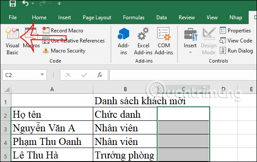257x162 pixels.
Task: Open the Nhap custom tab
Action: click(236, 18)
